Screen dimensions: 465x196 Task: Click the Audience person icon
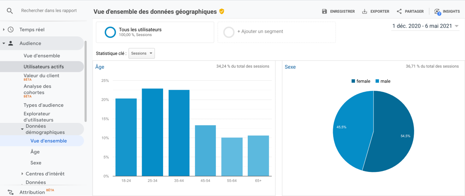coord(11,43)
